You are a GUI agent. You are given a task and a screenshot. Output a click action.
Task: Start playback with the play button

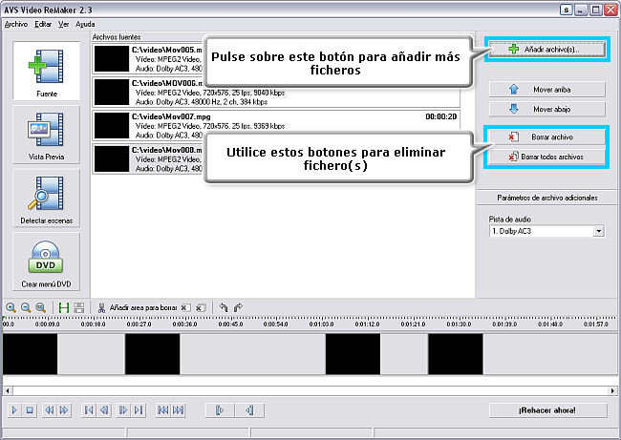point(14,409)
